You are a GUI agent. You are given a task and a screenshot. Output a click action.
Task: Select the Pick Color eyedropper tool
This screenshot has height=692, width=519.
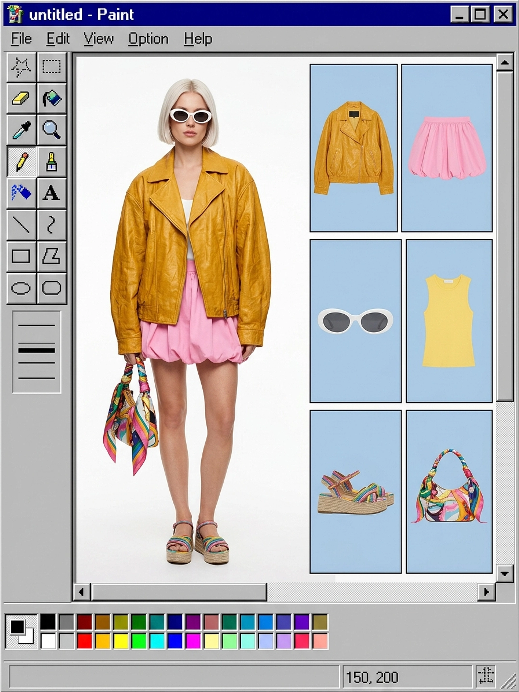[21, 130]
